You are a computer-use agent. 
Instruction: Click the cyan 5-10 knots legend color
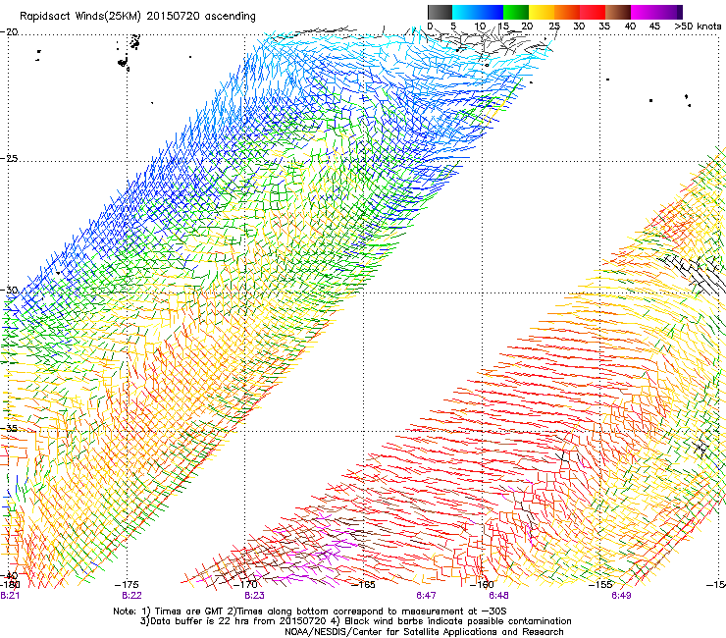[x=465, y=12]
